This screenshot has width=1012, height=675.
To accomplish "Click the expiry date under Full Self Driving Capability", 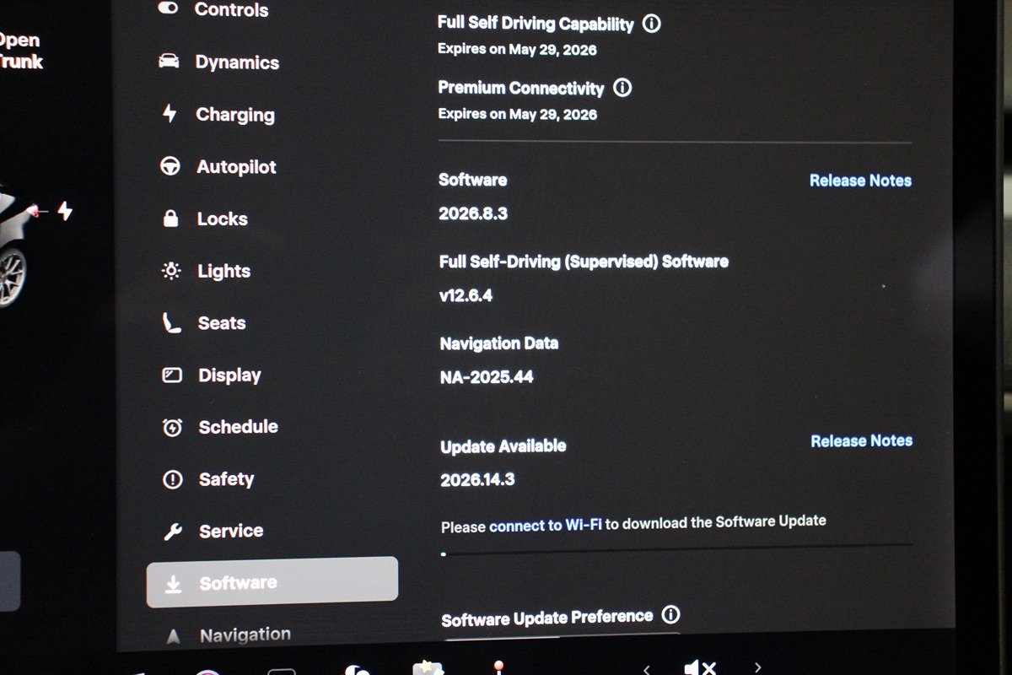I will pos(517,49).
